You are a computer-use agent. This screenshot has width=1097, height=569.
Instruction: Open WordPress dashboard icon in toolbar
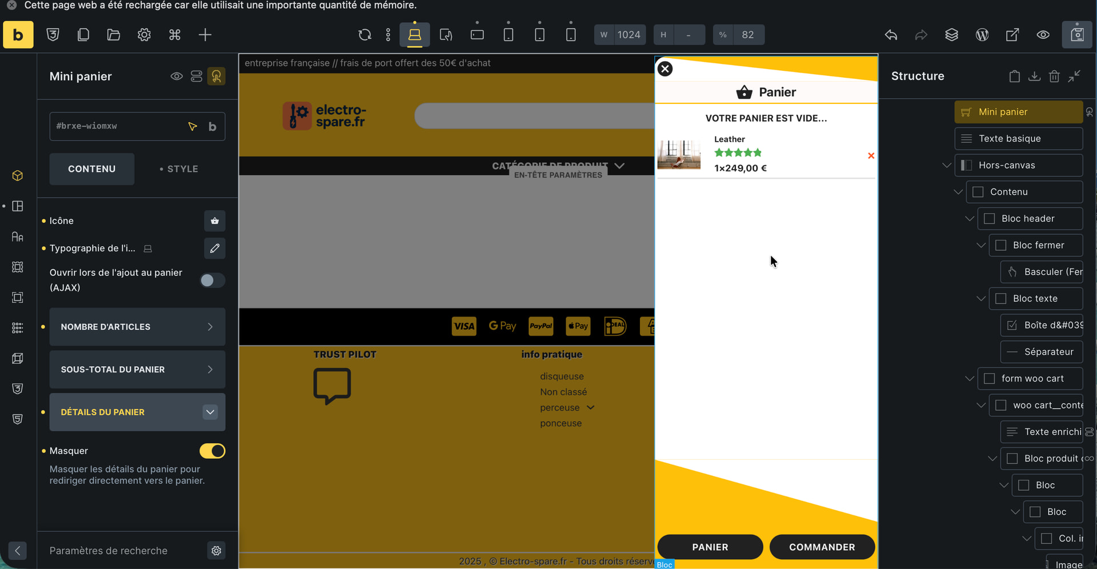[x=982, y=35]
